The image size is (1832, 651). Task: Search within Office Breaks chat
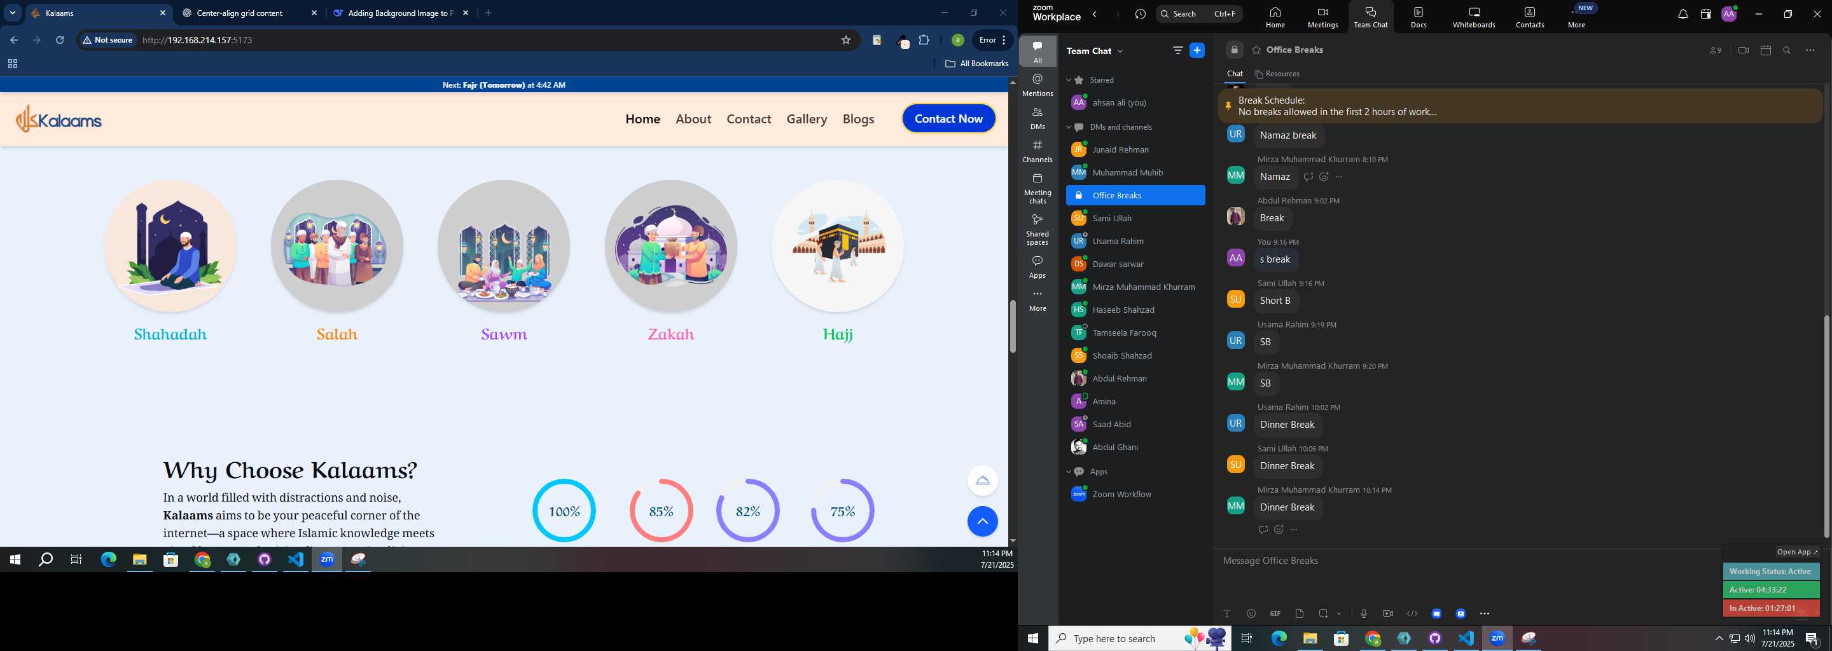point(1787,50)
